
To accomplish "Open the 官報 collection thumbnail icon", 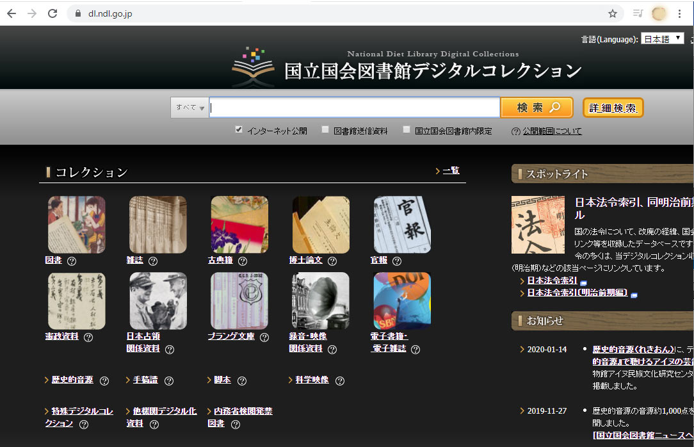I will coord(402,225).
